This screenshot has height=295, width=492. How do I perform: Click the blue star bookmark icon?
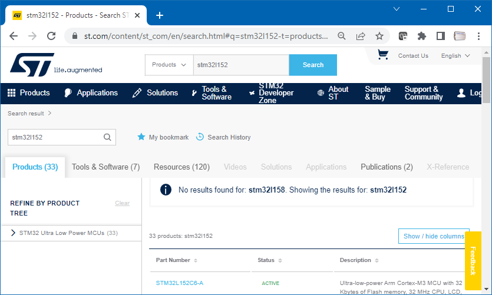(141, 137)
